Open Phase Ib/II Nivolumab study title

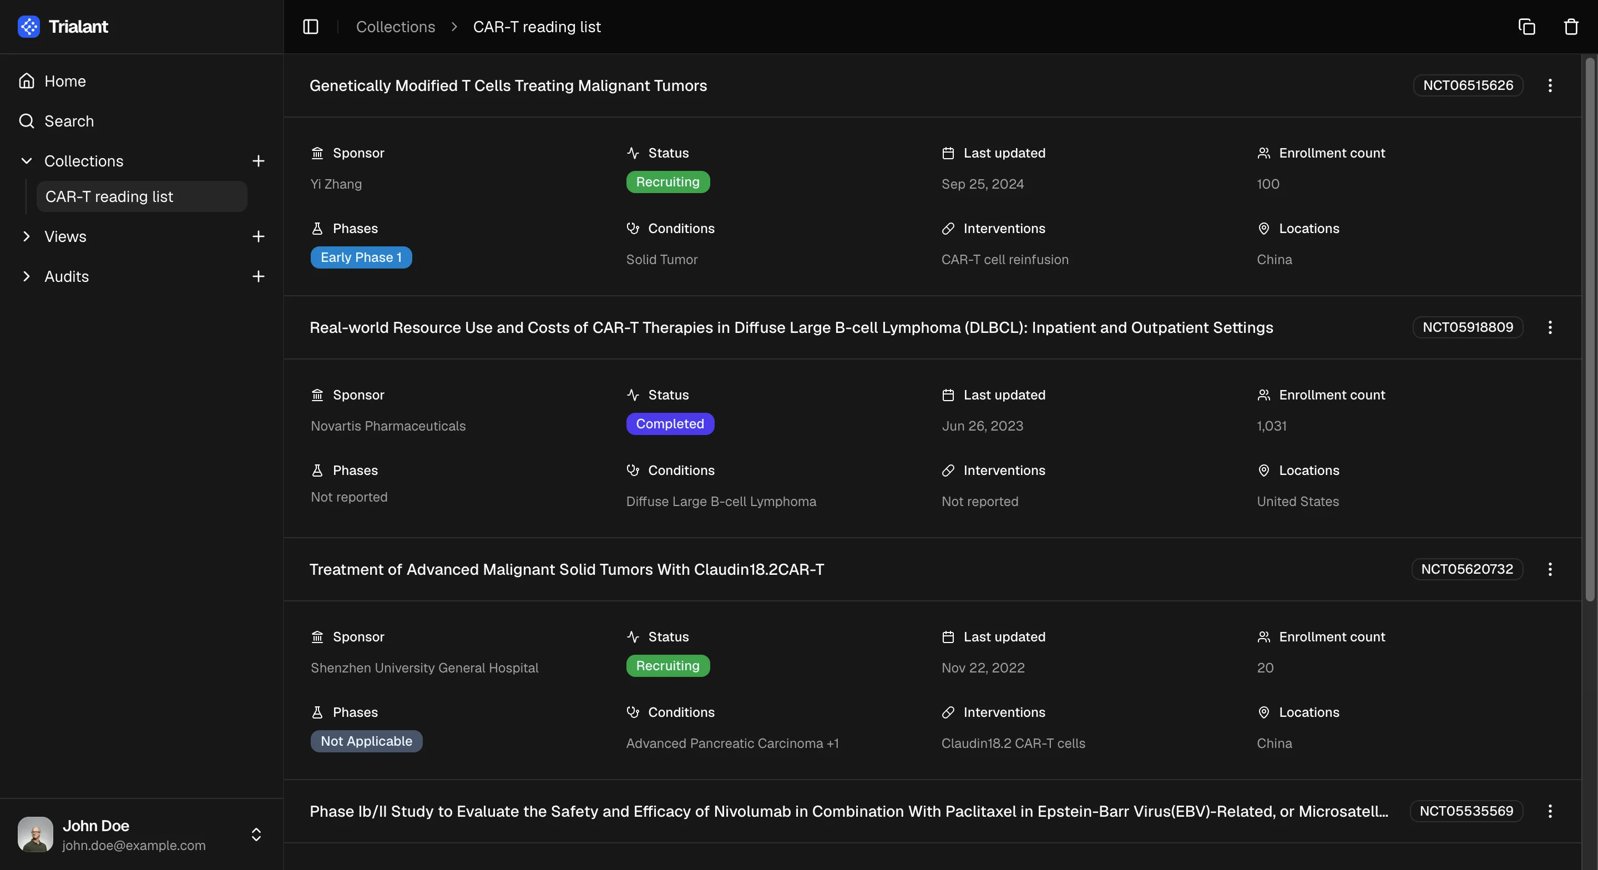coord(848,812)
